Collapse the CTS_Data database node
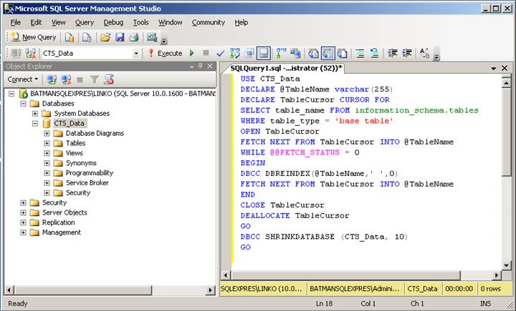The image size is (516, 311). coord(35,124)
